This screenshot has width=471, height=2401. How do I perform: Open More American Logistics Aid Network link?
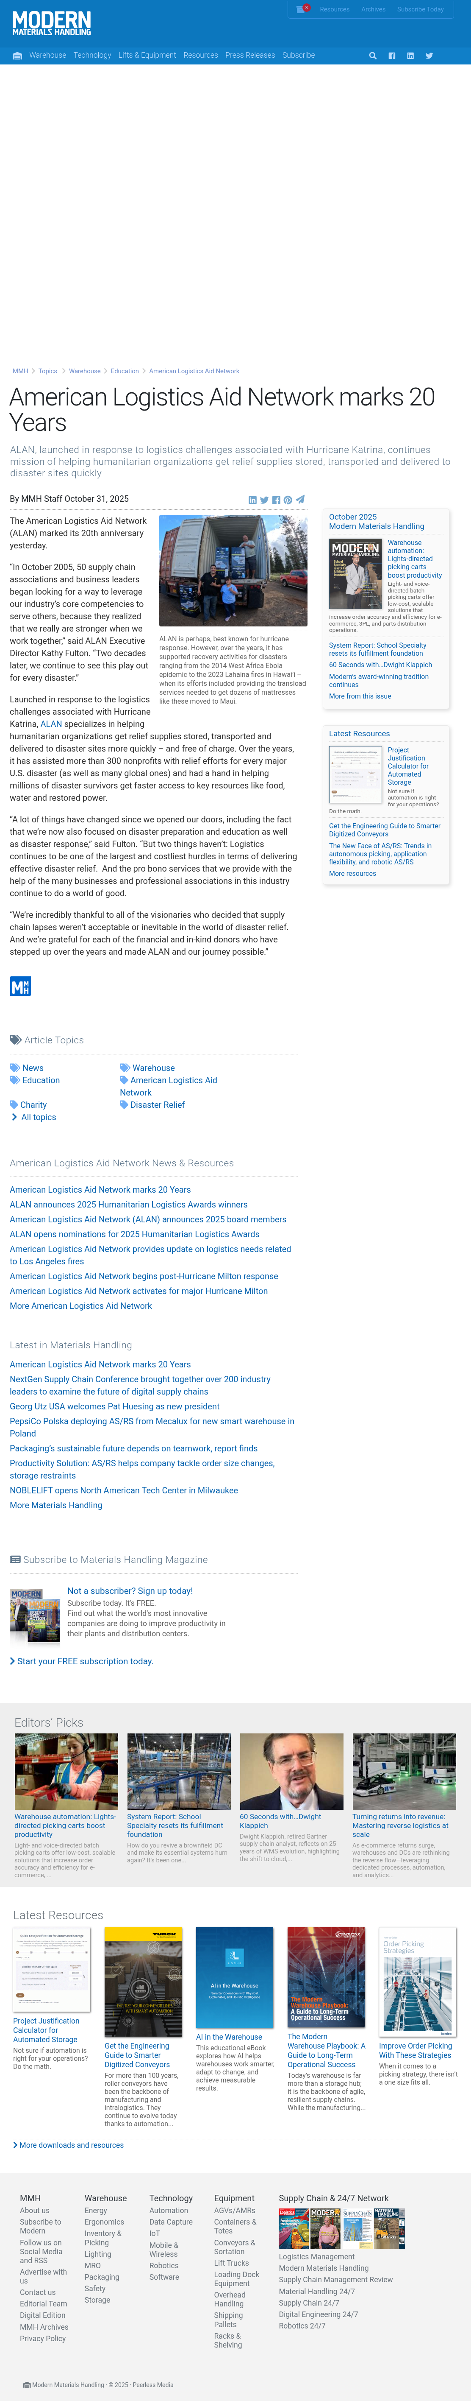pos(81,1306)
